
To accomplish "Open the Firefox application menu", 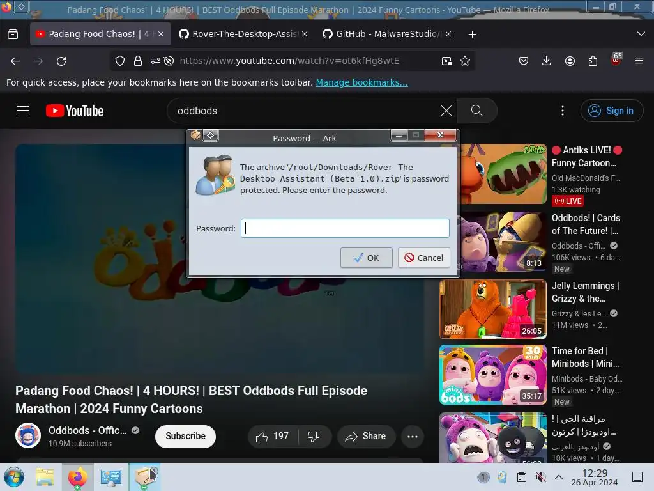I will pyautogui.click(x=639, y=61).
